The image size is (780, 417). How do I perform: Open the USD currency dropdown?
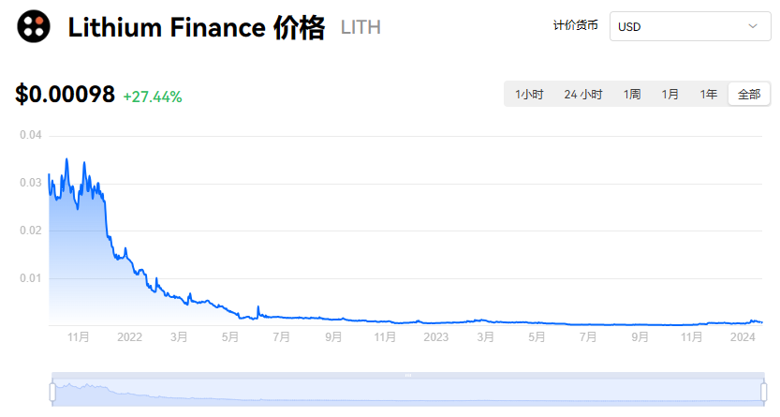[690, 26]
